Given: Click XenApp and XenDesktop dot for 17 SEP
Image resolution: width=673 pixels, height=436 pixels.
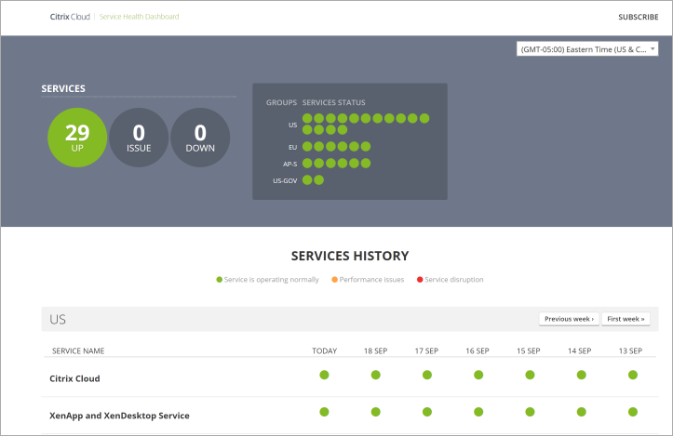Looking at the screenshot, I should click(427, 412).
